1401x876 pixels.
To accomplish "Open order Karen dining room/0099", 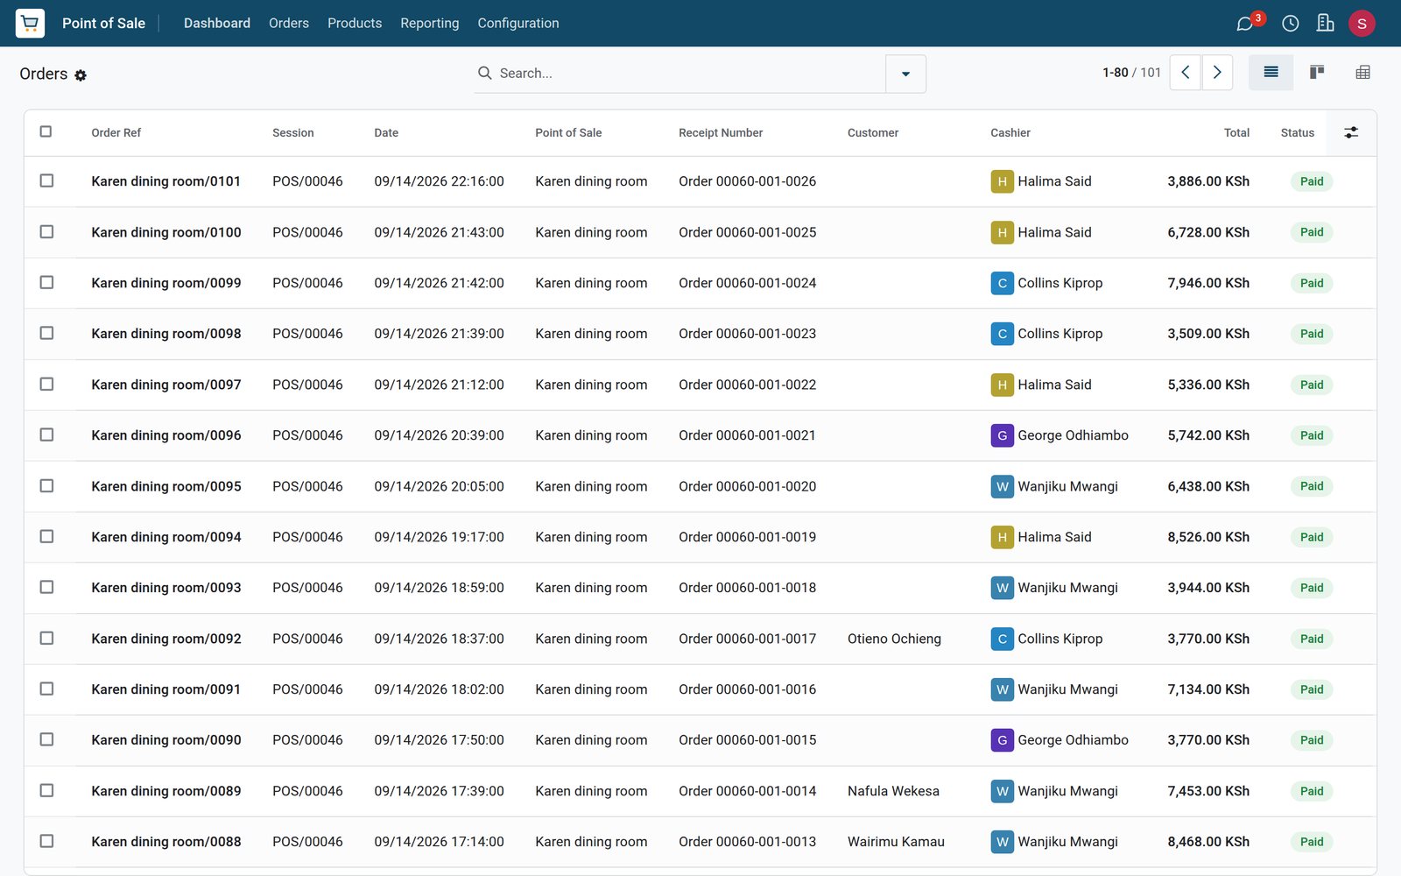I will click(x=166, y=283).
